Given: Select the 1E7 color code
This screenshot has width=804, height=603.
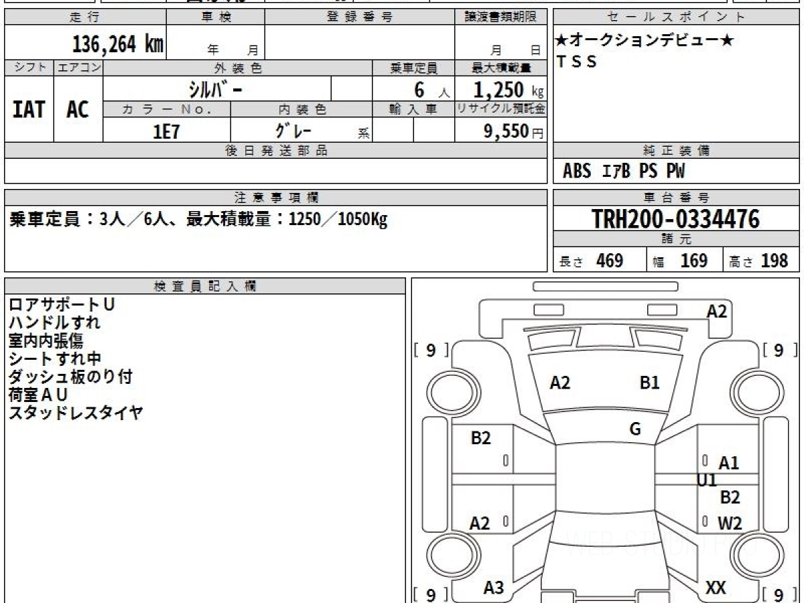Looking at the screenshot, I should tap(167, 131).
